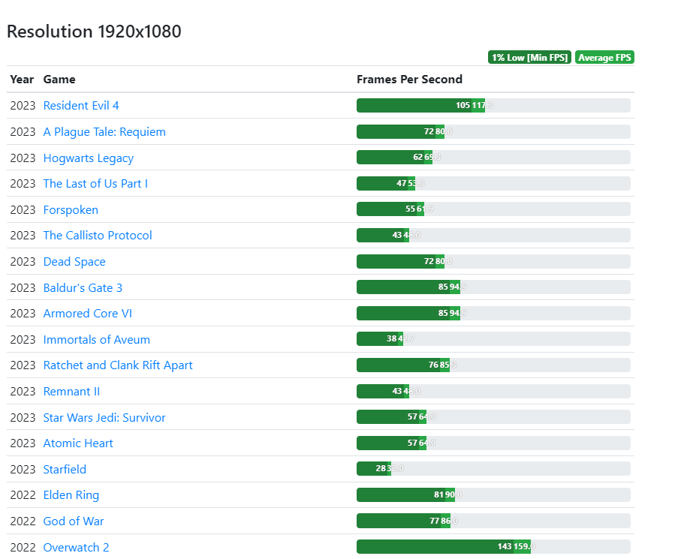
Task: Click the Armored Core VI FPS bar
Action: pos(493,313)
